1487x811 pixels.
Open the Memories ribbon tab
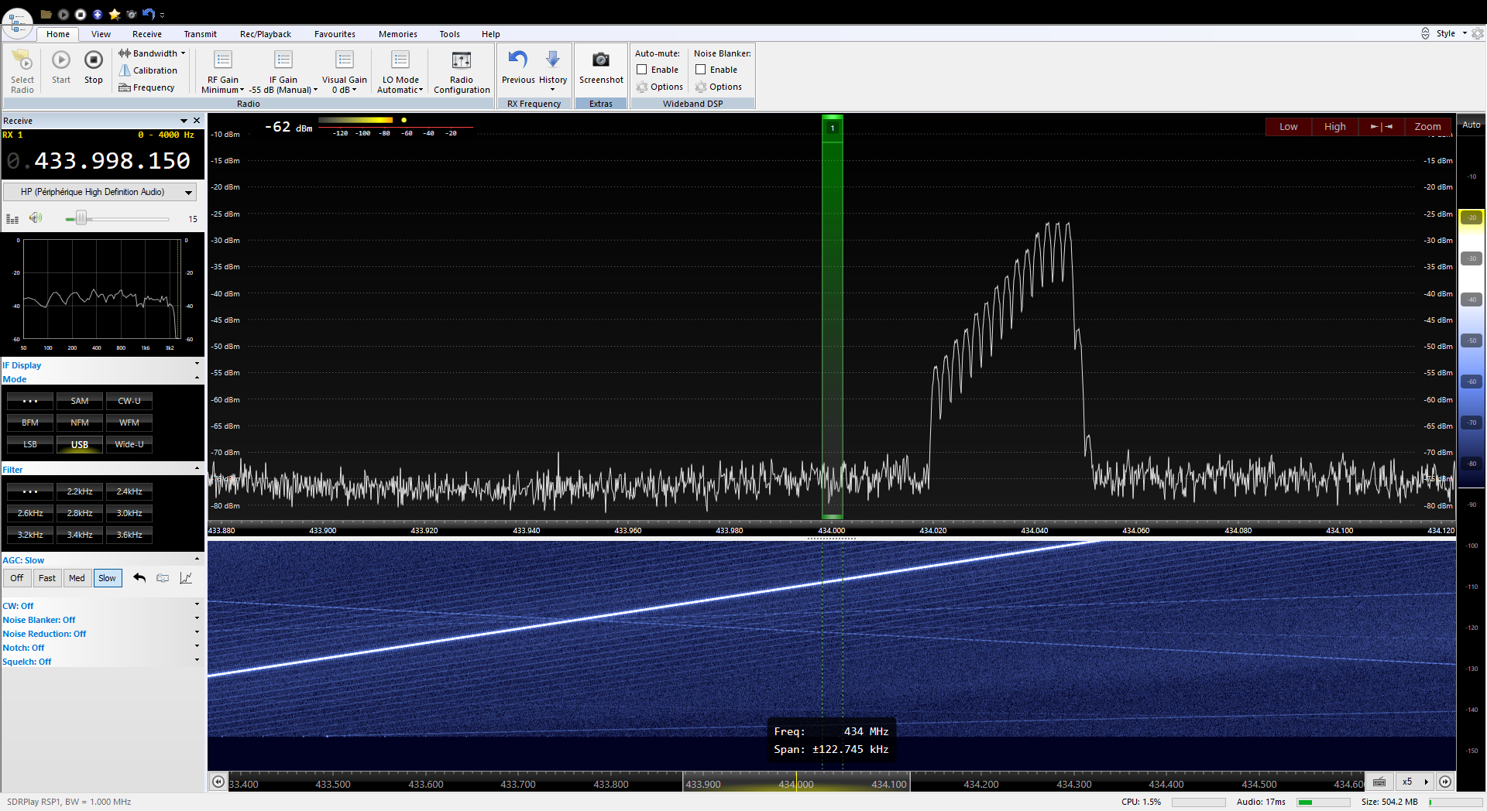click(397, 34)
